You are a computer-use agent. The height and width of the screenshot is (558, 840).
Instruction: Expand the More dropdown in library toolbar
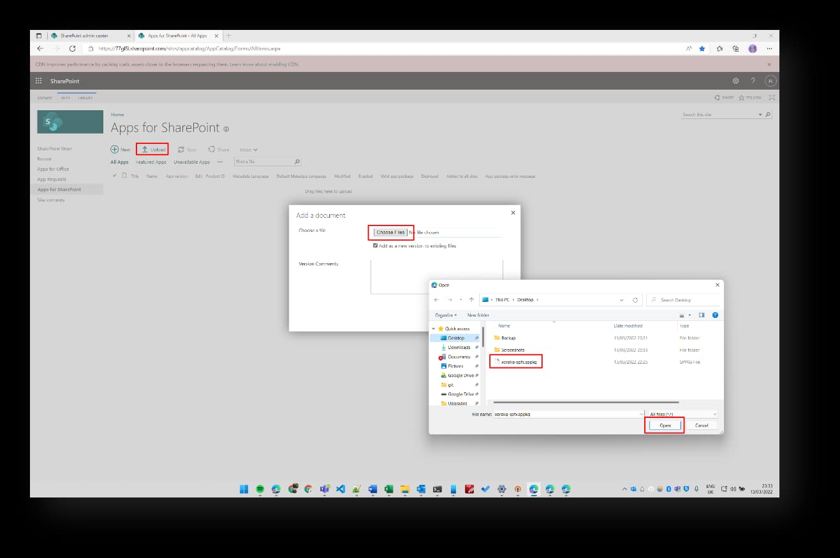click(x=249, y=150)
